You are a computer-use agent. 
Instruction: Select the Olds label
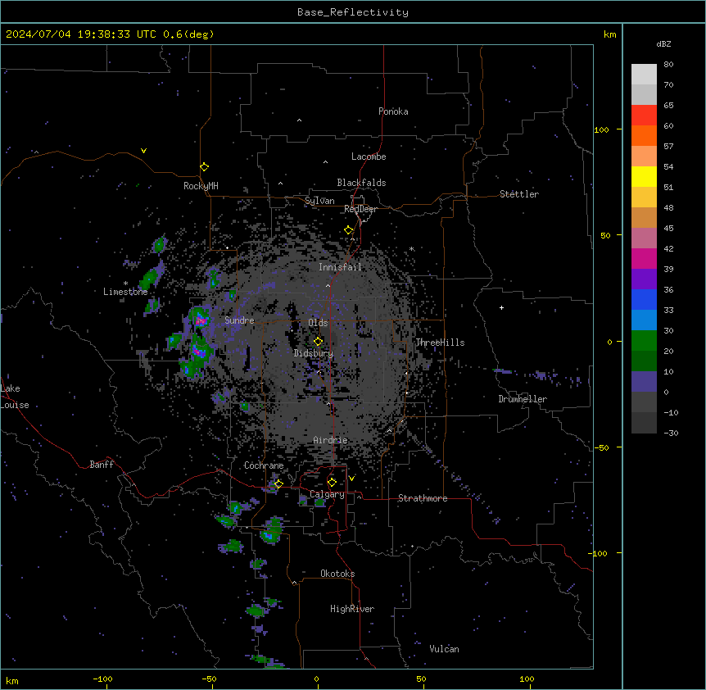click(318, 323)
